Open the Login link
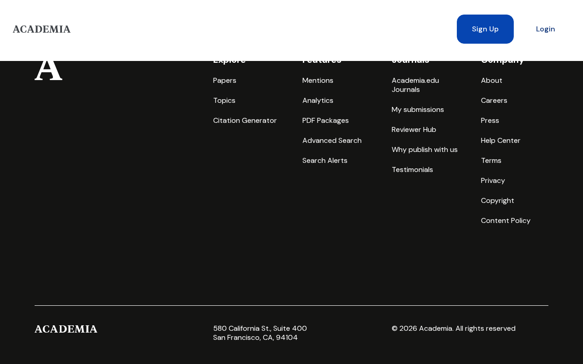The image size is (583, 364). click(545, 29)
